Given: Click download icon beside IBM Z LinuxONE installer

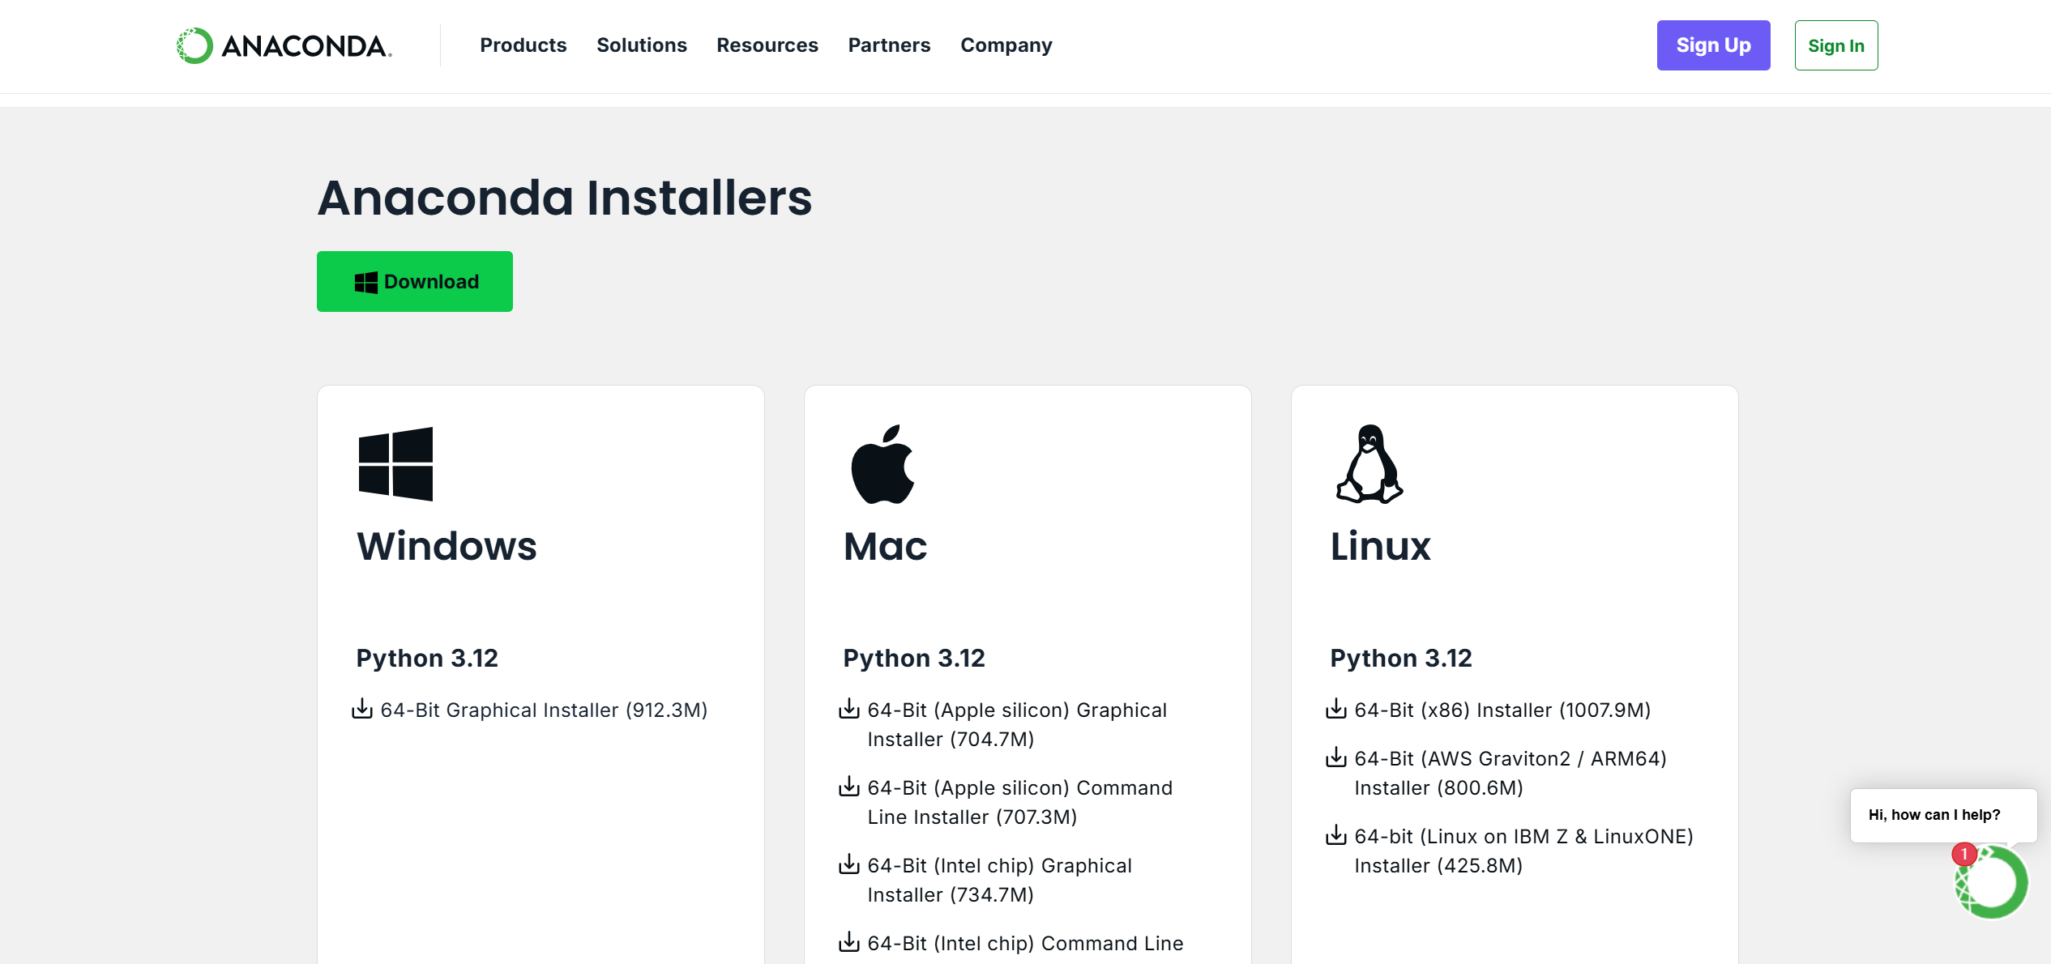Looking at the screenshot, I should [x=1335, y=836].
